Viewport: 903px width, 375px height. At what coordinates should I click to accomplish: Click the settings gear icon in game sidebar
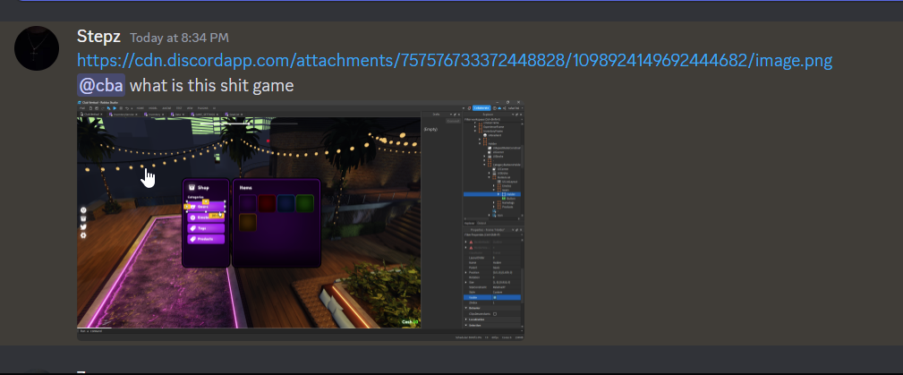(x=83, y=235)
